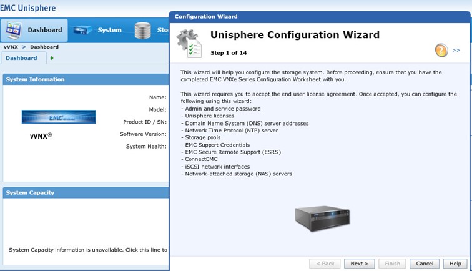Screen dimensions: 472x271
Task: Click the System Information panel header
Action: (86, 79)
